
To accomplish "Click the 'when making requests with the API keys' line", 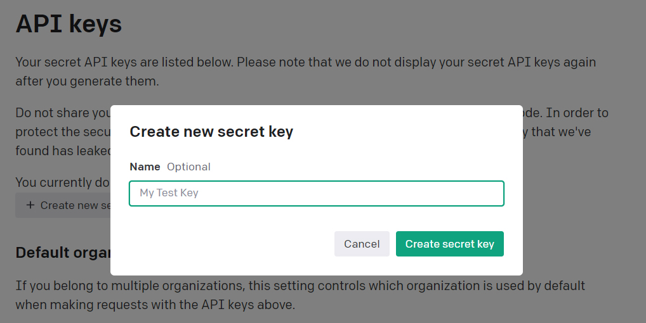I will coord(155,305).
